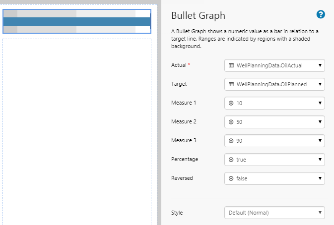Click the WellPlanningData.OilPlanned field text
334x225 pixels.
[x=271, y=84]
